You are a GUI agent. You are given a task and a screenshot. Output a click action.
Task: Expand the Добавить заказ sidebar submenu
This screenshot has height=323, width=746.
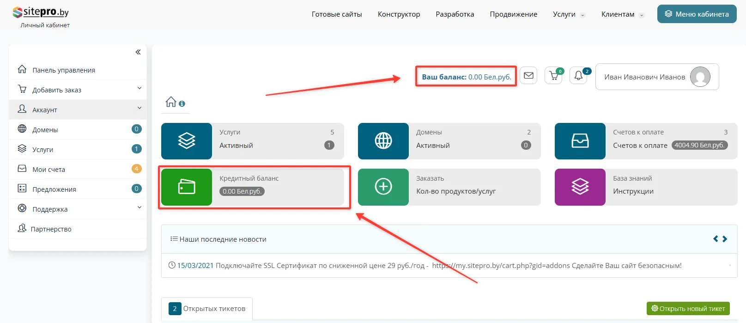click(x=139, y=88)
